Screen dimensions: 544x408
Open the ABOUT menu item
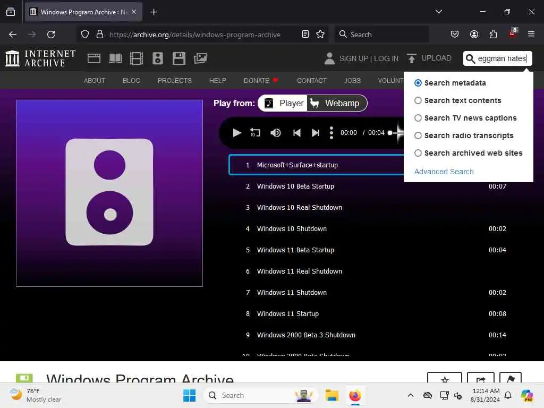[95, 81]
